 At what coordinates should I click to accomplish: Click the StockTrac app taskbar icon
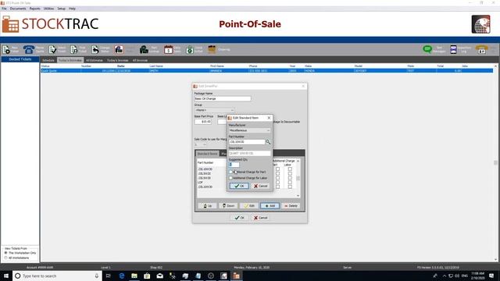[x=236, y=276]
